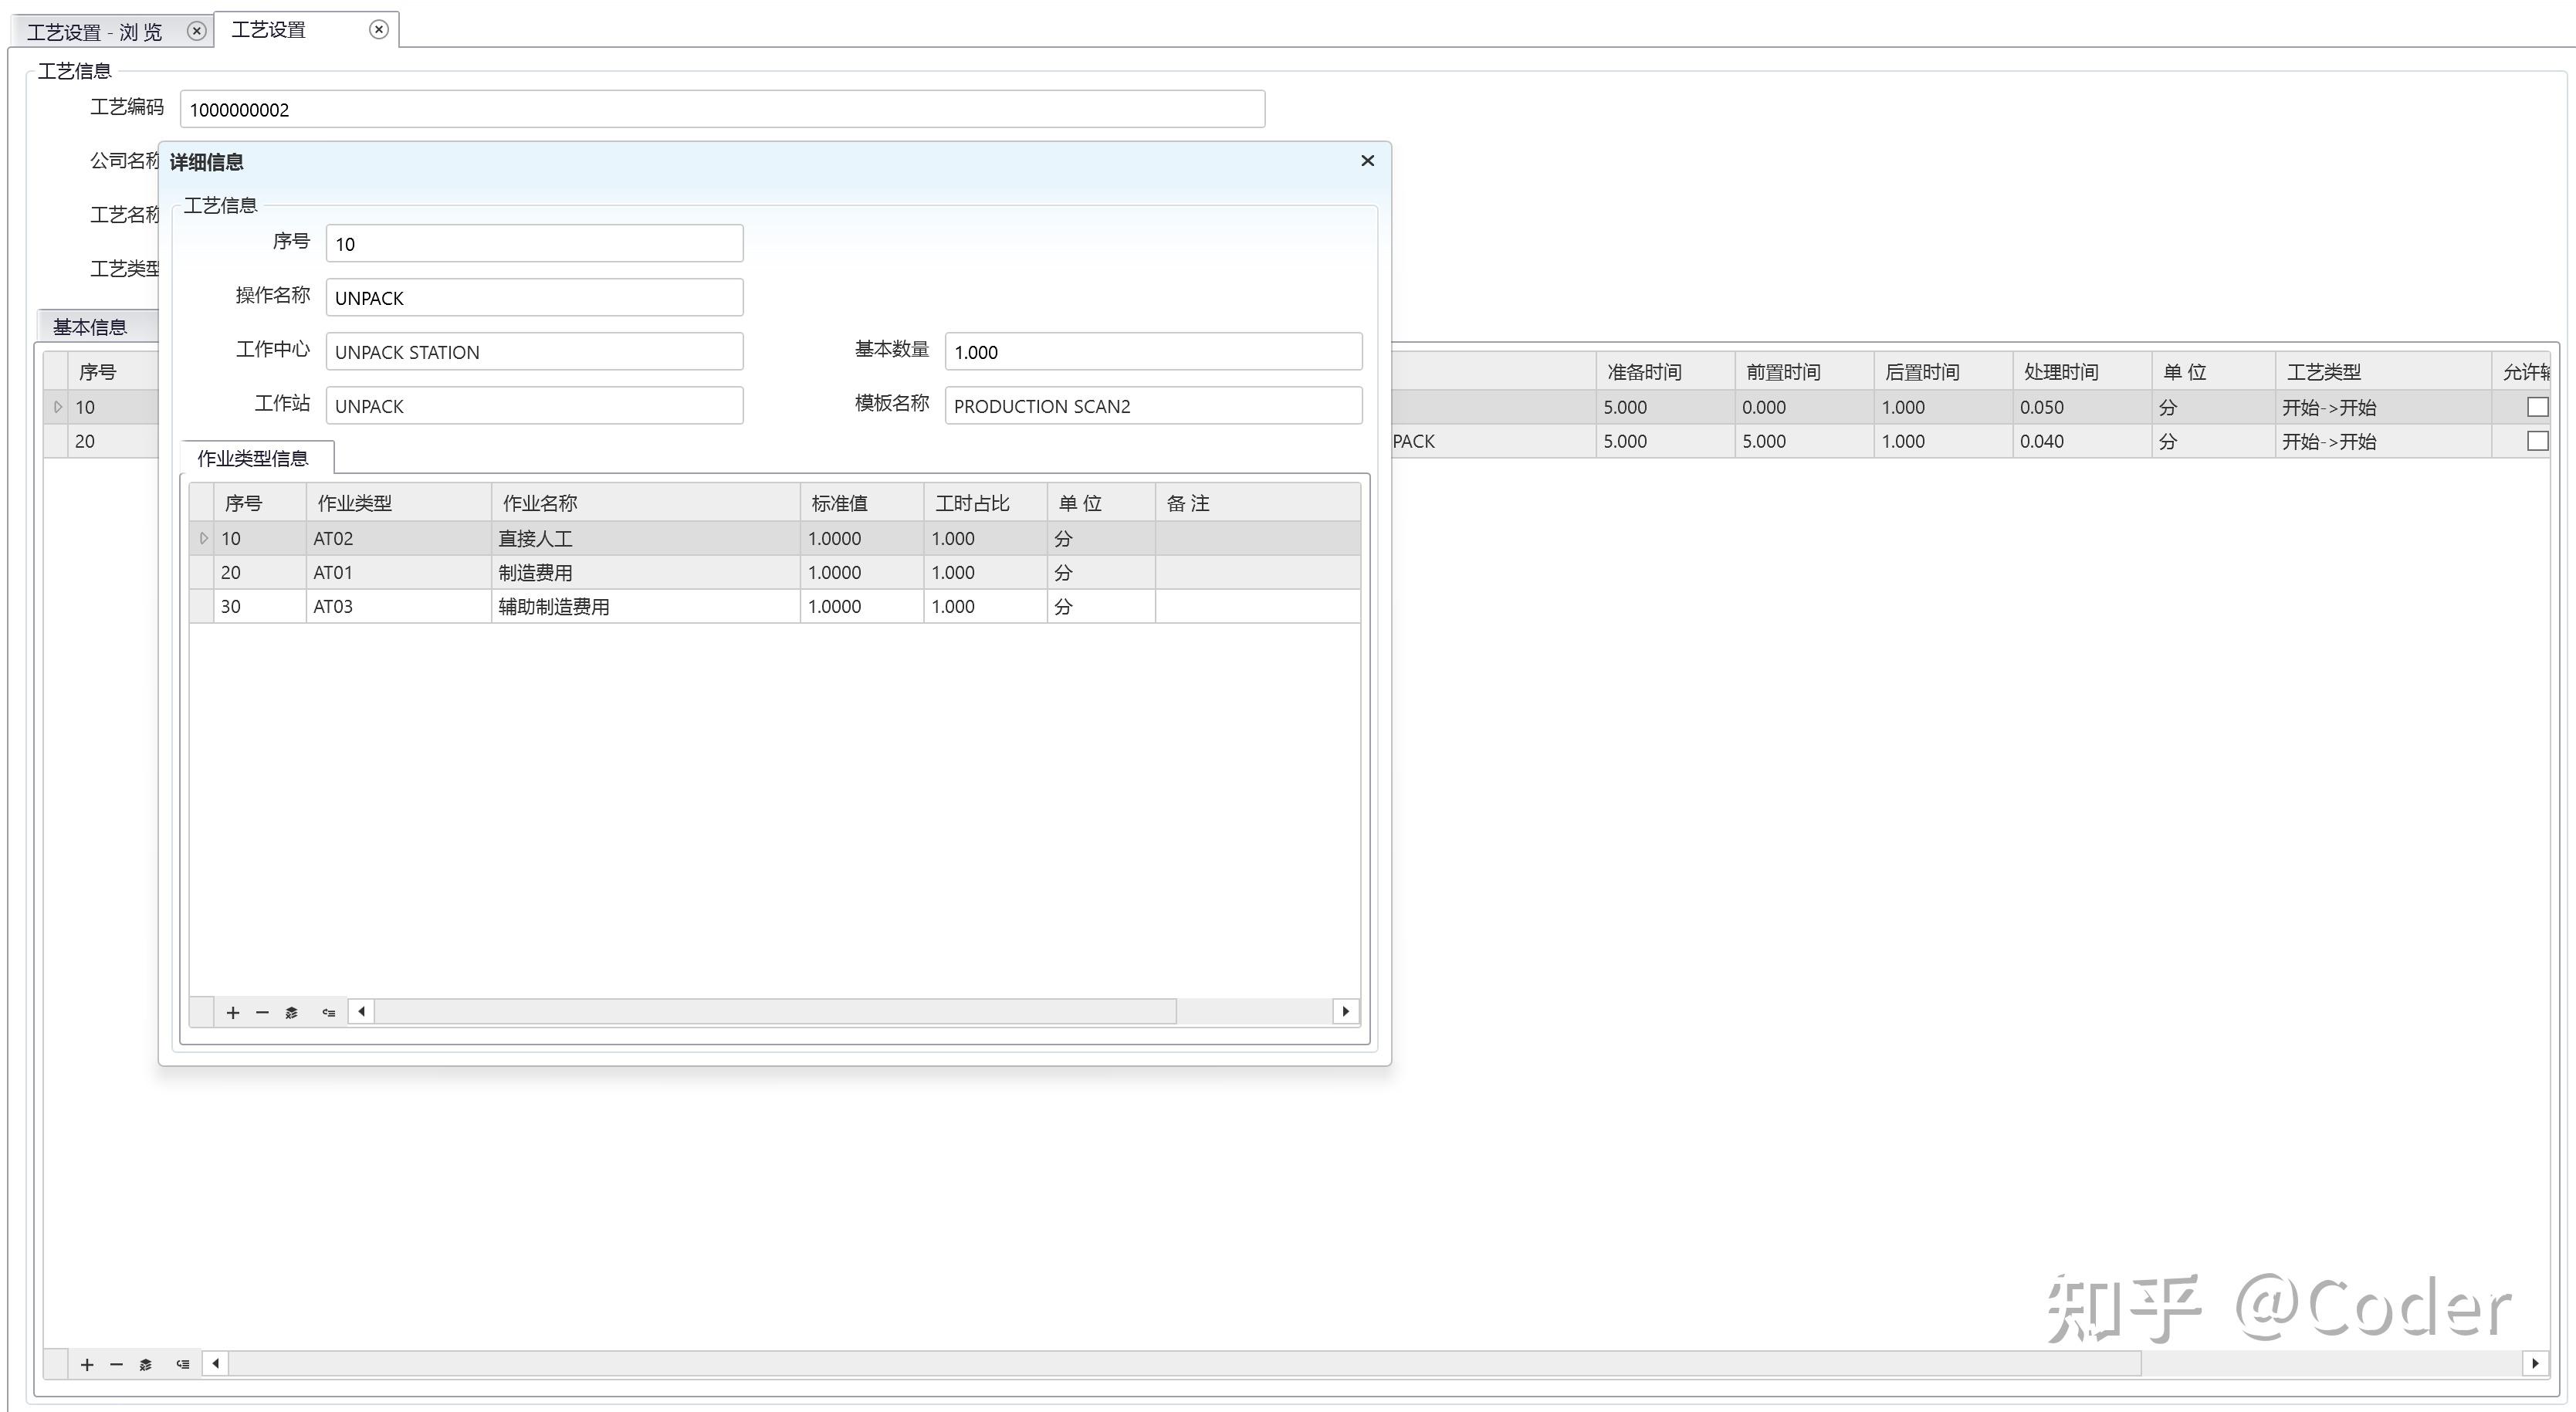Toggle checkbox in main grid row 20
The width and height of the screenshot is (2576, 1412).
[x=2537, y=441]
